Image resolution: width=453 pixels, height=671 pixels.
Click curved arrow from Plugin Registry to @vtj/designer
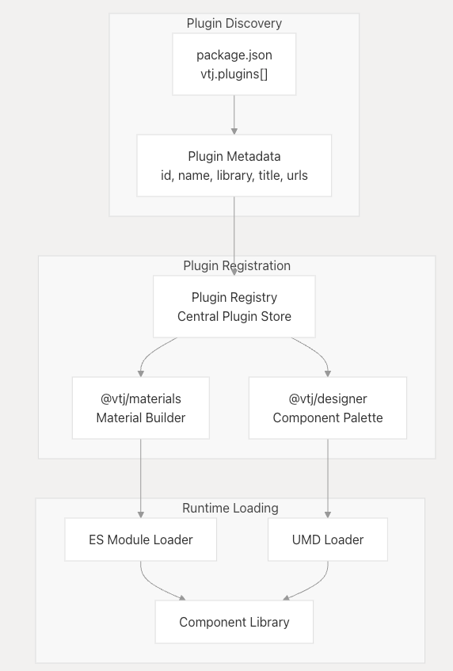point(318,354)
